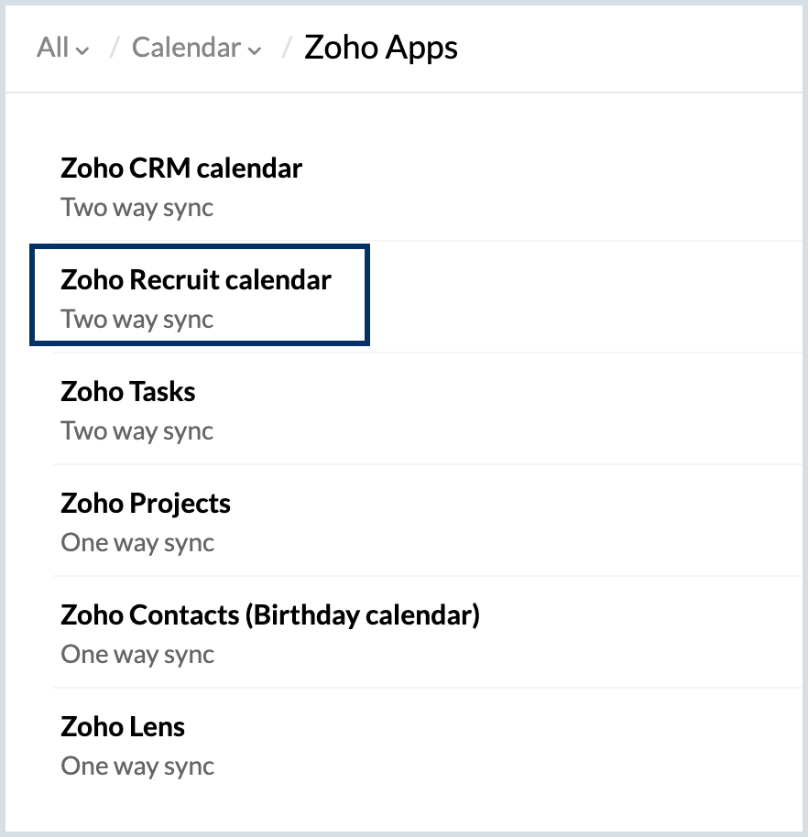Click the slash separator between All and Calendar
Viewport: 808px width, 837px height.
[x=115, y=48]
